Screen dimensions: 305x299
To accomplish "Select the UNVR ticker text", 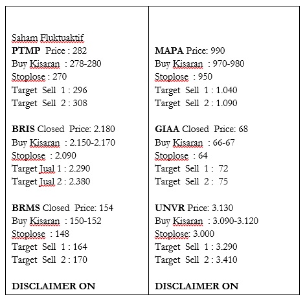I will 170,208.
